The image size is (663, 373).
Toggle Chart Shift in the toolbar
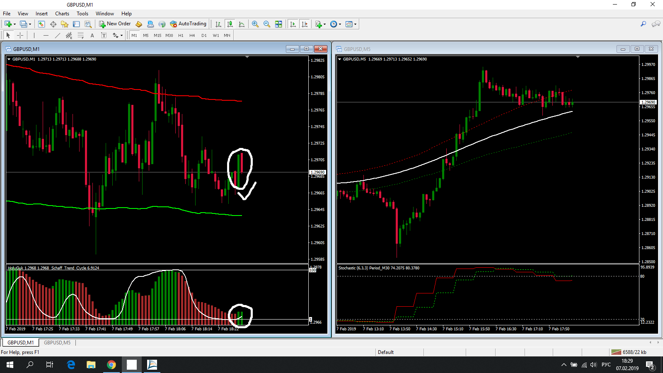point(305,24)
